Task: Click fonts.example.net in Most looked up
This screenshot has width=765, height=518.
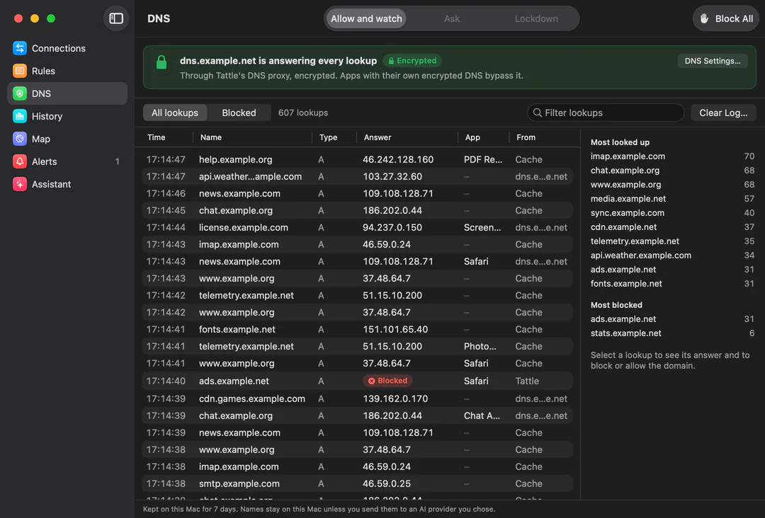Action: [x=626, y=284]
